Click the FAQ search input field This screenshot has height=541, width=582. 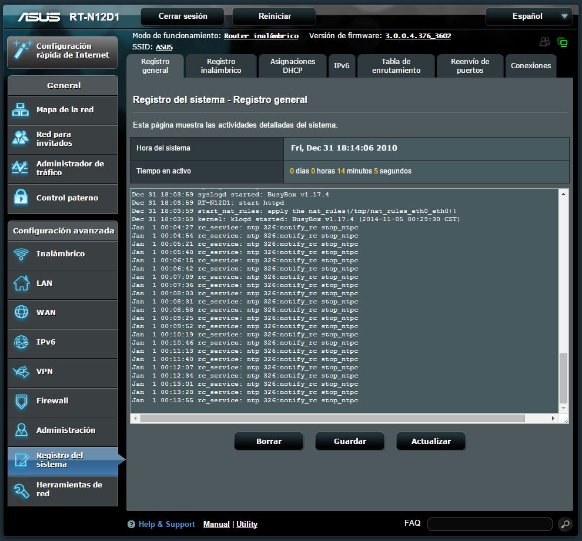click(x=489, y=524)
